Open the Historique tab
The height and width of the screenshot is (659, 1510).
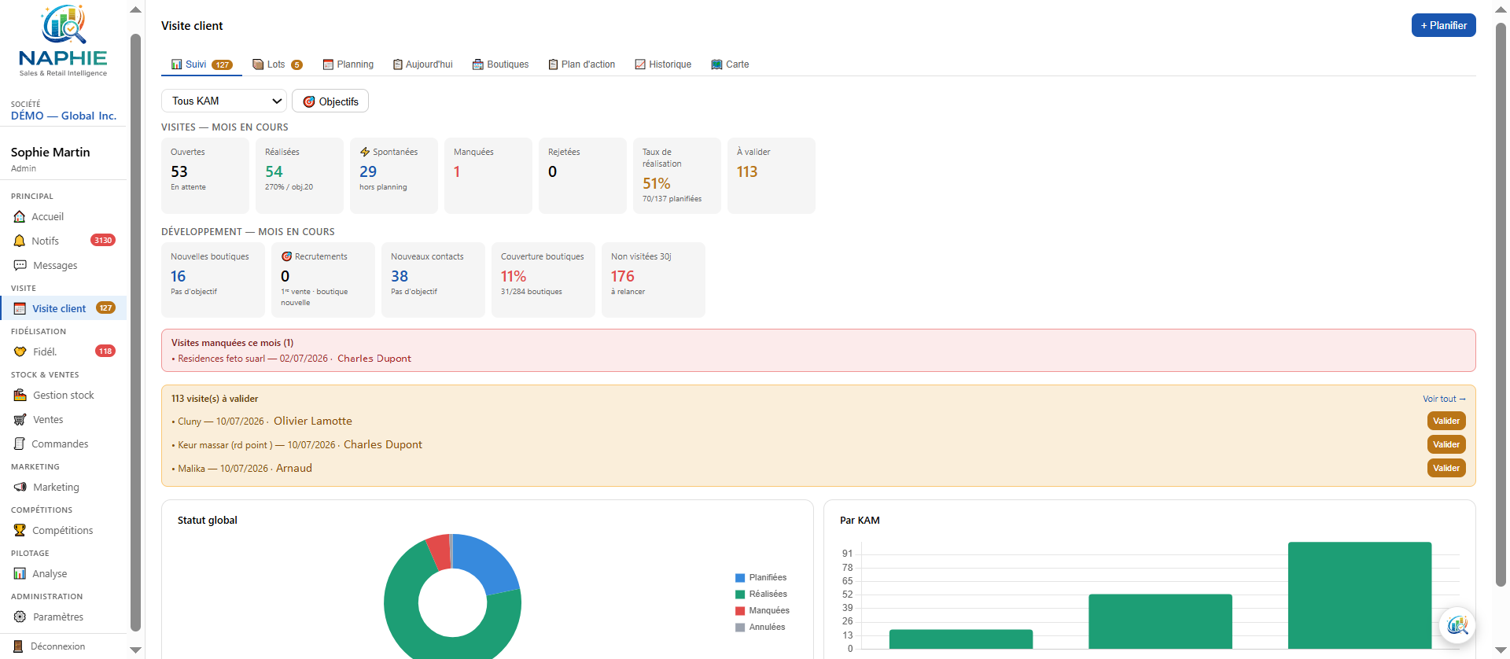pos(663,64)
